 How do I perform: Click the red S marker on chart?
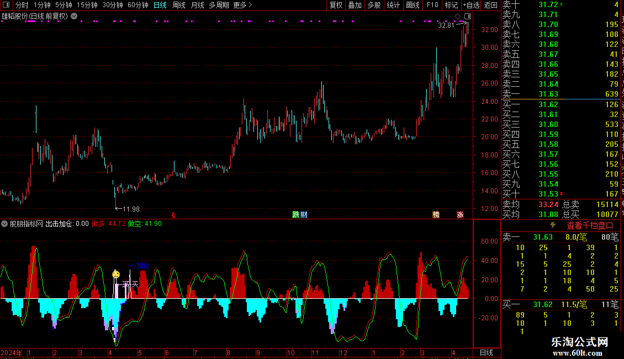[173, 215]
